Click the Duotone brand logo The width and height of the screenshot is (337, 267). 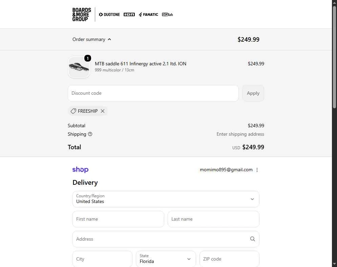109,15
